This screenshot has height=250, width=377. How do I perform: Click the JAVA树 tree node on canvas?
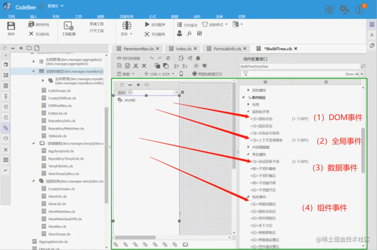(x=130, y=100)
